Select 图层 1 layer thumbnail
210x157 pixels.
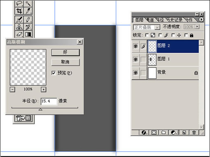point(152,59)
